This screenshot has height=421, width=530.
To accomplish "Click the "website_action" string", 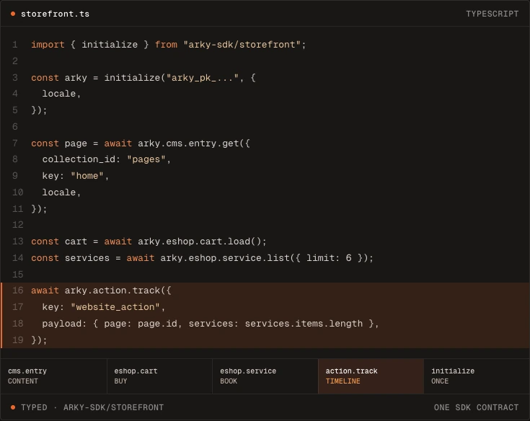I will (x=115, y=307).
